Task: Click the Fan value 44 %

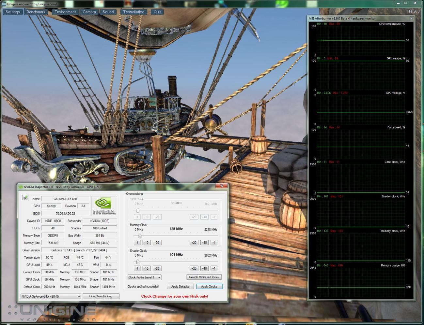Action: tap(108, 258)
